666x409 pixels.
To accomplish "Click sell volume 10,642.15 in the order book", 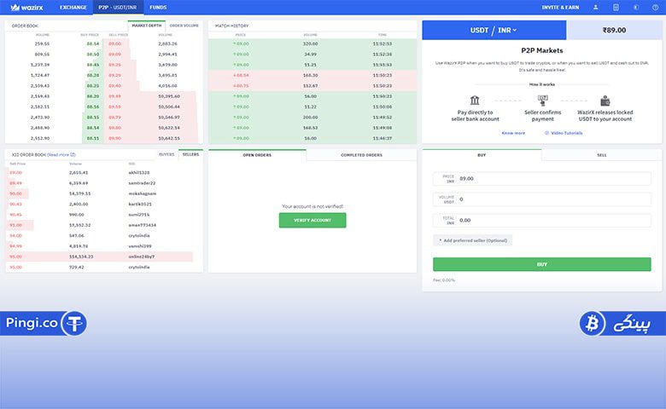I will tap(168, 138).
